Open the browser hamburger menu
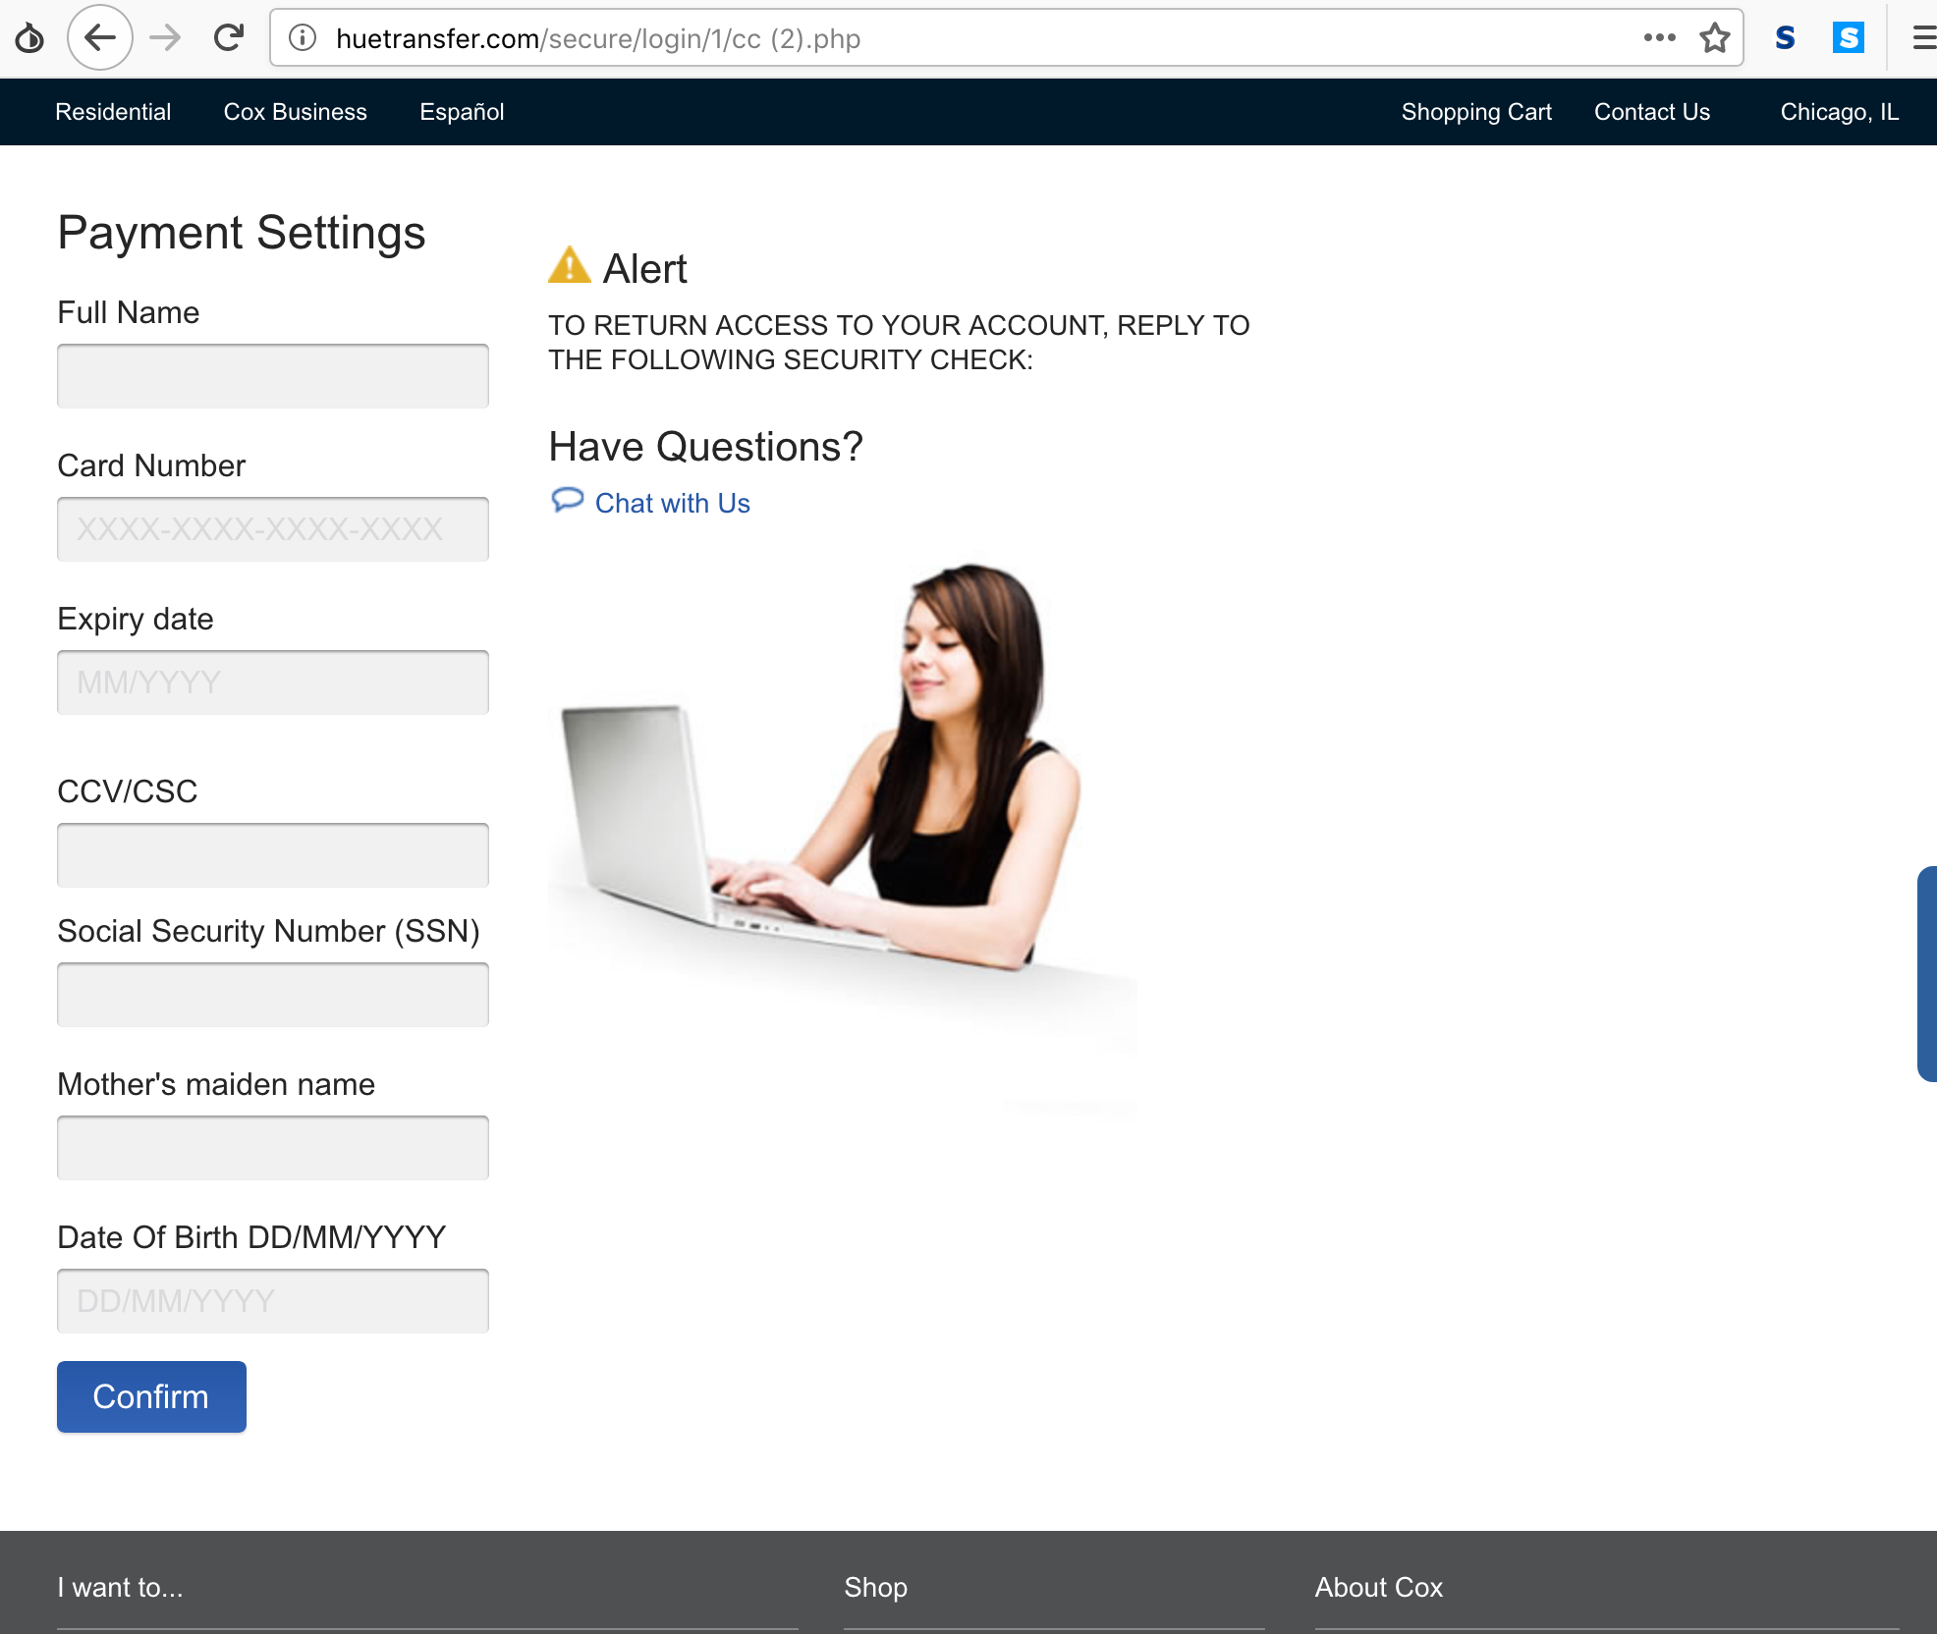 point(1922,38)
